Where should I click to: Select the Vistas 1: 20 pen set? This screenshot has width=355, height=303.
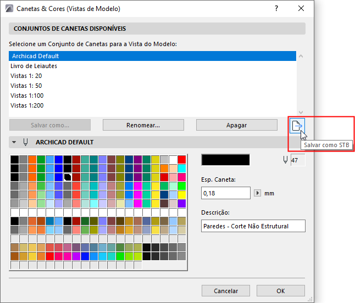pos(152,76)
